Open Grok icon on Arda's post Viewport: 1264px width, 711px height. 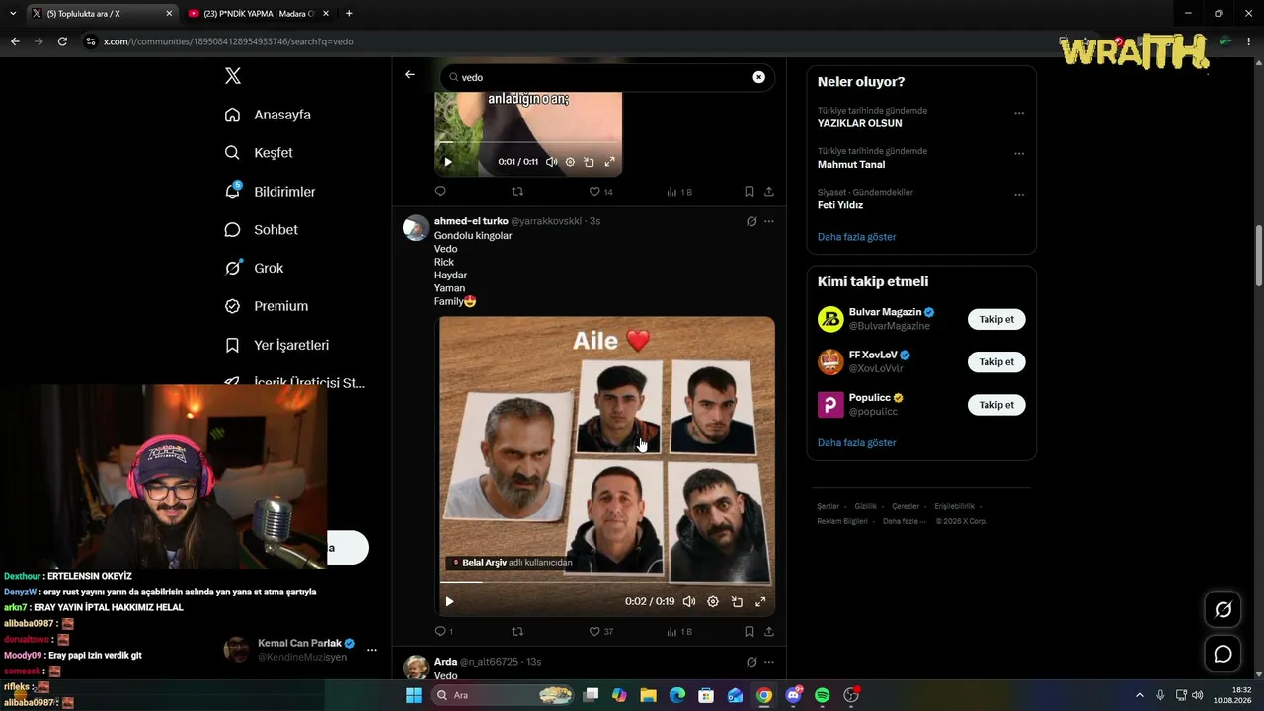coord(751,662)
